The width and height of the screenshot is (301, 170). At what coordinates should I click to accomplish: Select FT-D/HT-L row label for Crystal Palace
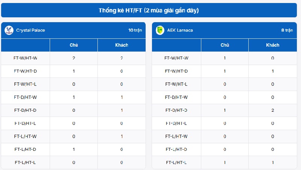(25, 123)
